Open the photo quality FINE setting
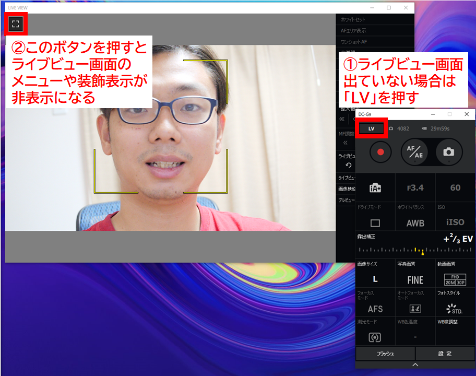This screenshot has width=476, height=376. [415, 280]
